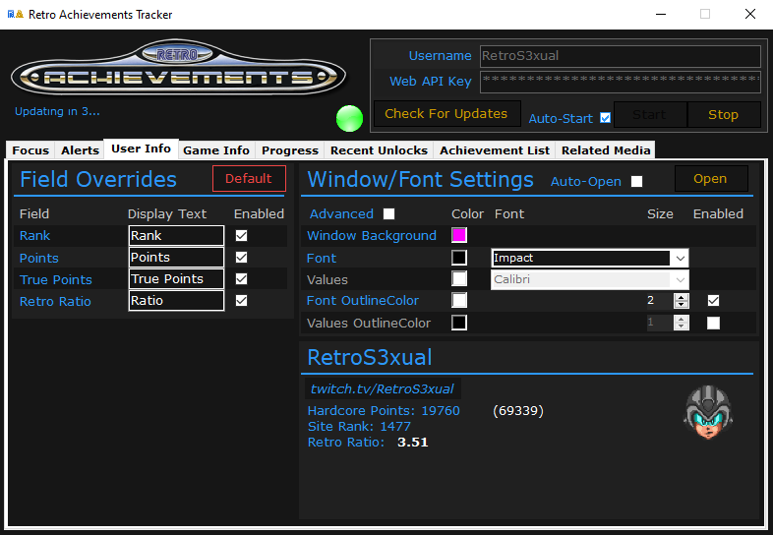This screenshot has height=535, width=773.
Task: Click the Ratio display text field
Action: pos(176,301)
